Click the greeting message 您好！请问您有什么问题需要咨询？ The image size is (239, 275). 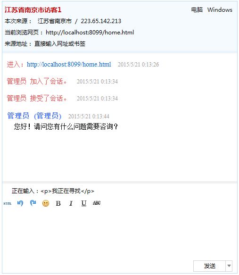tap(66, 126)
